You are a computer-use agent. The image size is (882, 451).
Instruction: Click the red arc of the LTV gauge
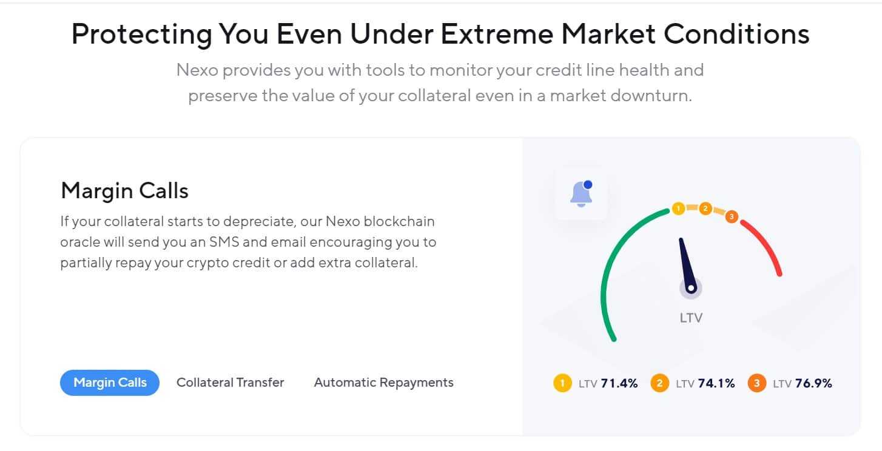click(767, 246)
